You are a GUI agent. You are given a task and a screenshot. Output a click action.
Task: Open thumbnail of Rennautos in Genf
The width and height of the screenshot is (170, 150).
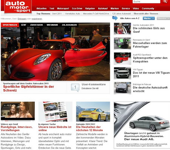pyautogui.click(x=122, y=43)
